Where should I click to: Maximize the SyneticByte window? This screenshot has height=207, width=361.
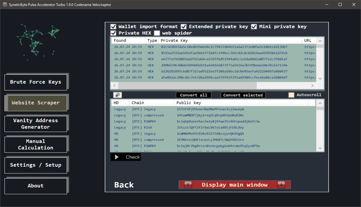tap(340, 5)
